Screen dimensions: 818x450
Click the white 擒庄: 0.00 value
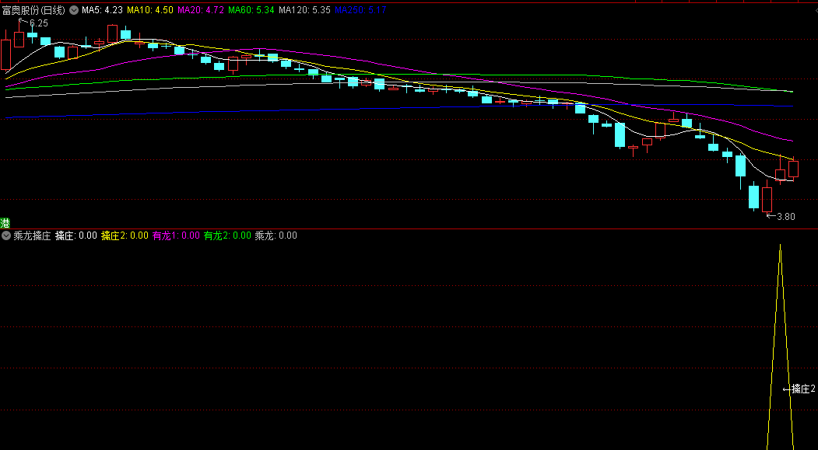pos(76,235)
